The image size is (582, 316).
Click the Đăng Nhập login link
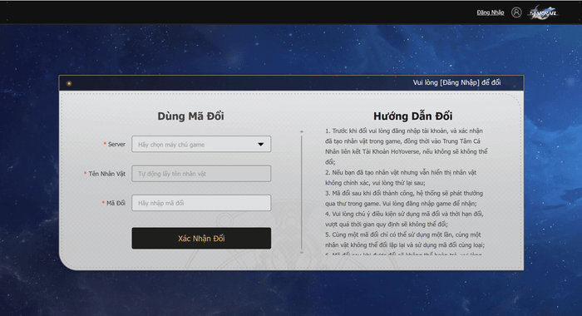491,12
